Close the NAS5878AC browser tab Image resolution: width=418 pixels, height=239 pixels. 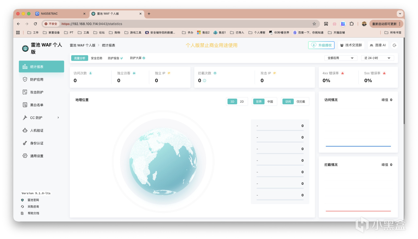pyautogui.click(x=84, y=14)
